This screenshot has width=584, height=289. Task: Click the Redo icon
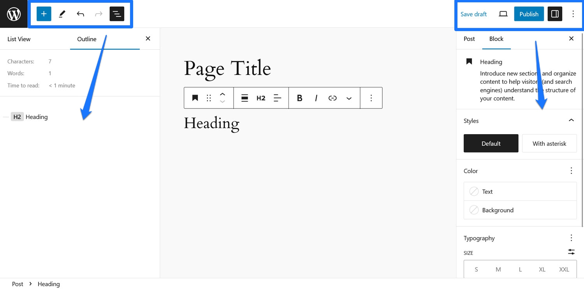pos(99,14)
